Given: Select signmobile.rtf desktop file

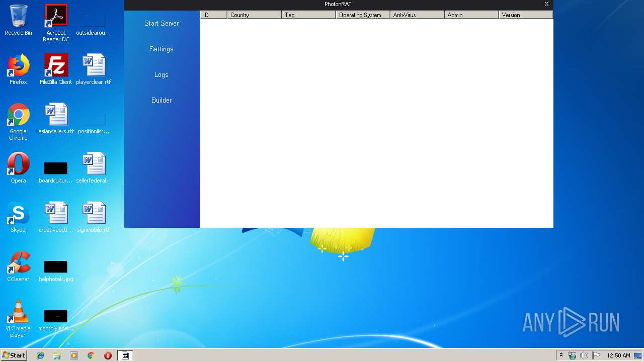Looking at the screenshot, I should (94, 217).
